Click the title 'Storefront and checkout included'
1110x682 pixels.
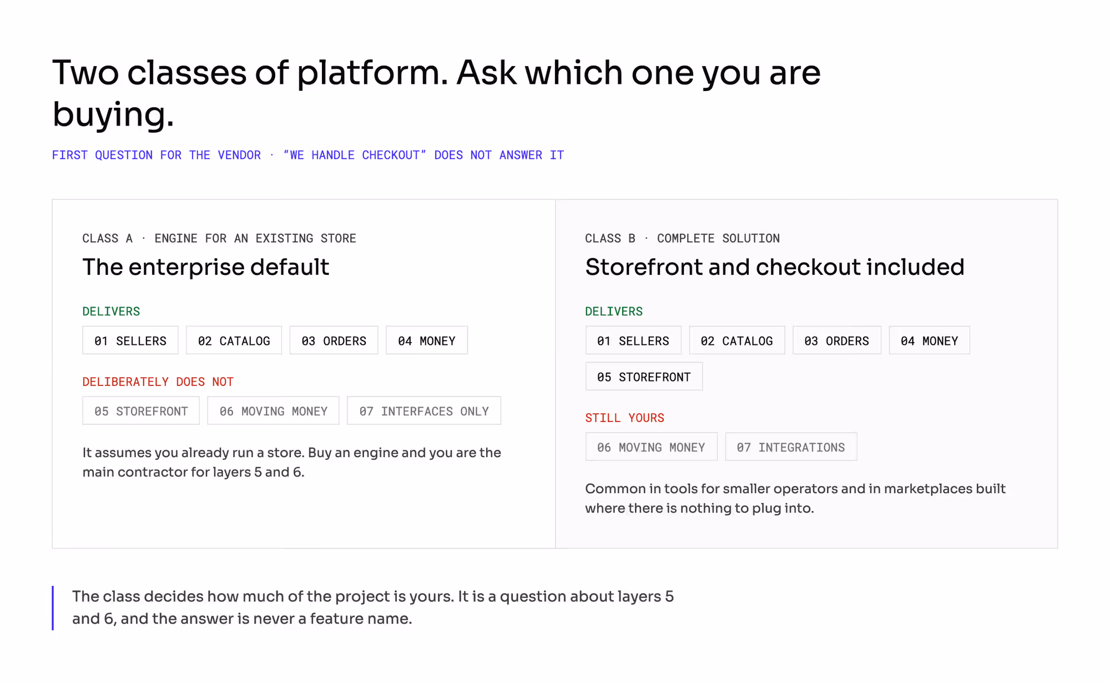775,267
